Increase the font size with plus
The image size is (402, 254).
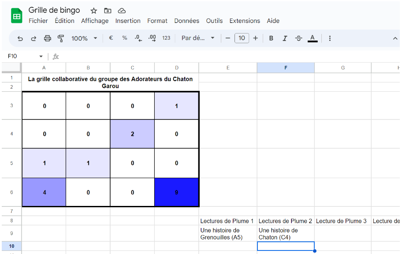[255, 38]
